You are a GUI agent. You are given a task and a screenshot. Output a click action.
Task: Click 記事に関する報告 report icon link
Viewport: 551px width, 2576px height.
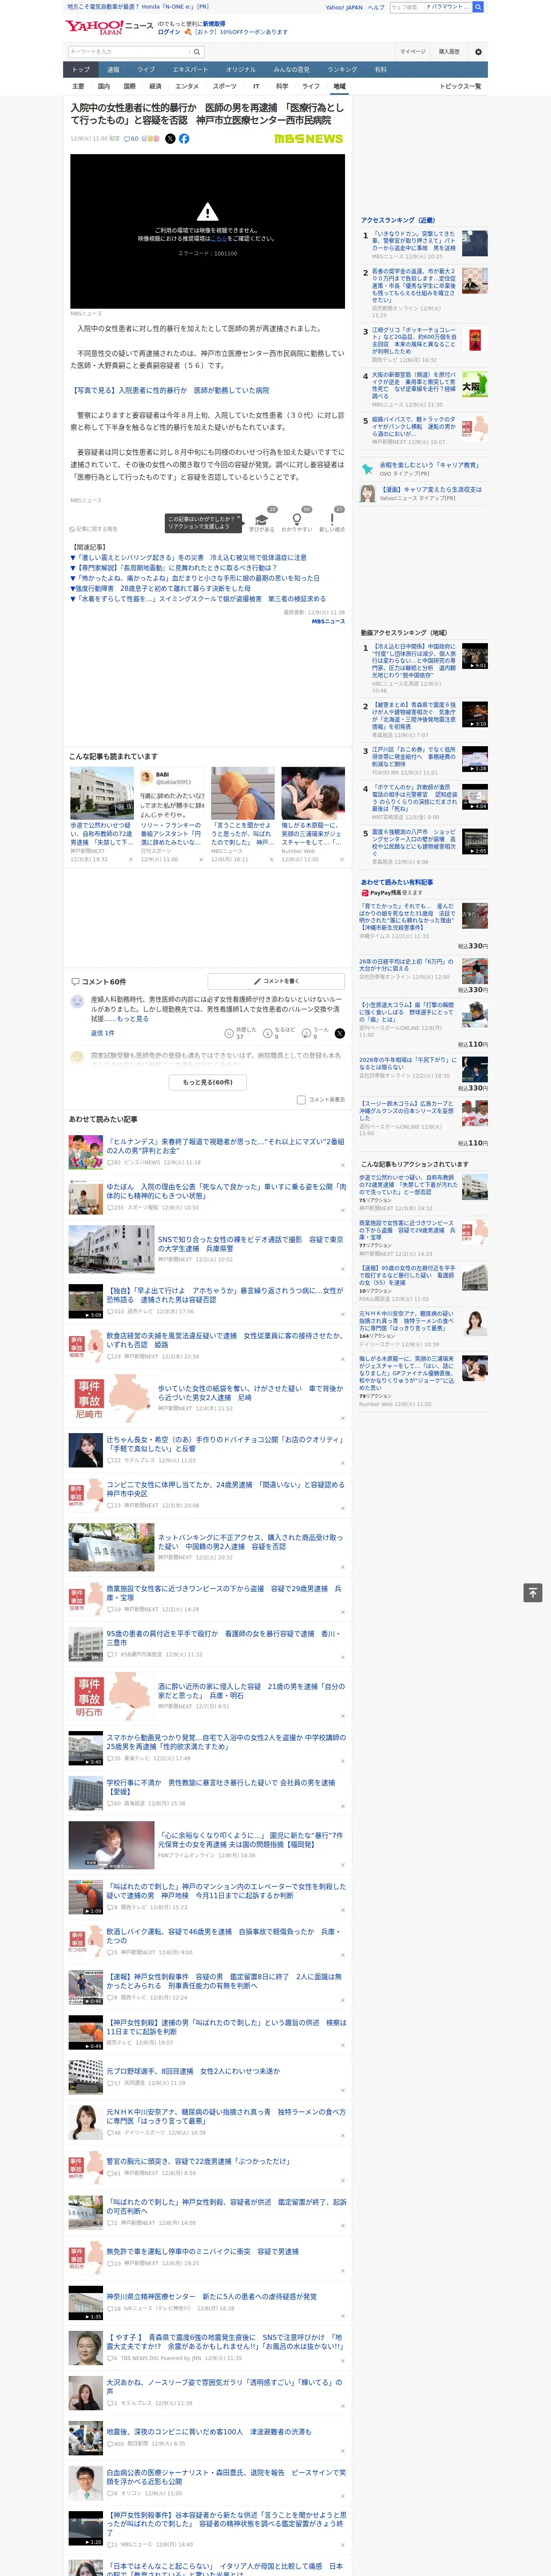click(93, 529)
